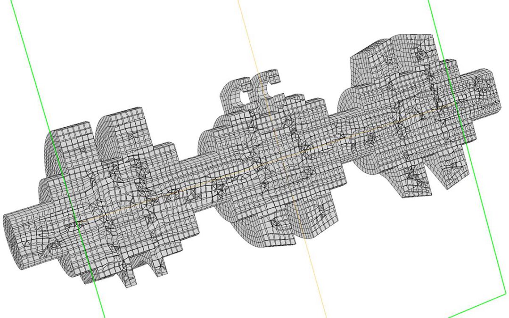Select the left green boundary line
This screenshot has width=509, height=318.
tap(58, 159)
